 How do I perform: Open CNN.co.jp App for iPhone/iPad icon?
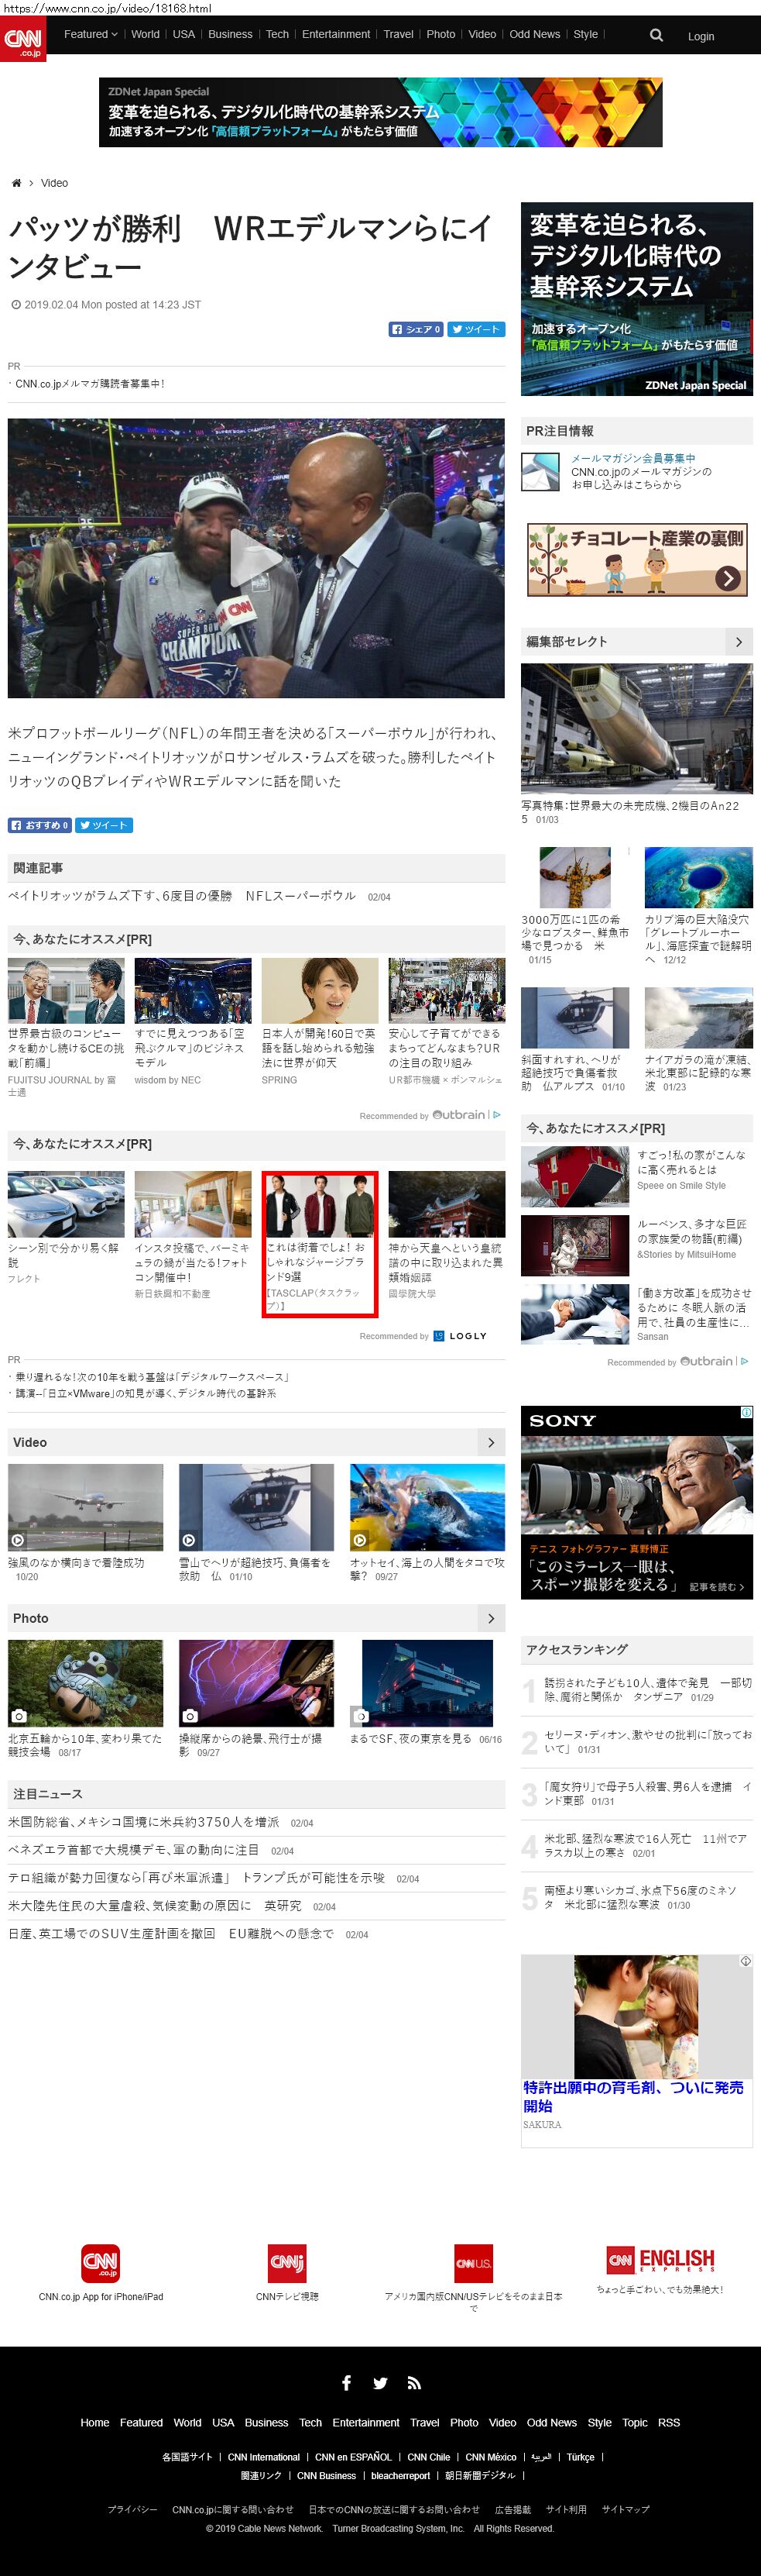100,2263
